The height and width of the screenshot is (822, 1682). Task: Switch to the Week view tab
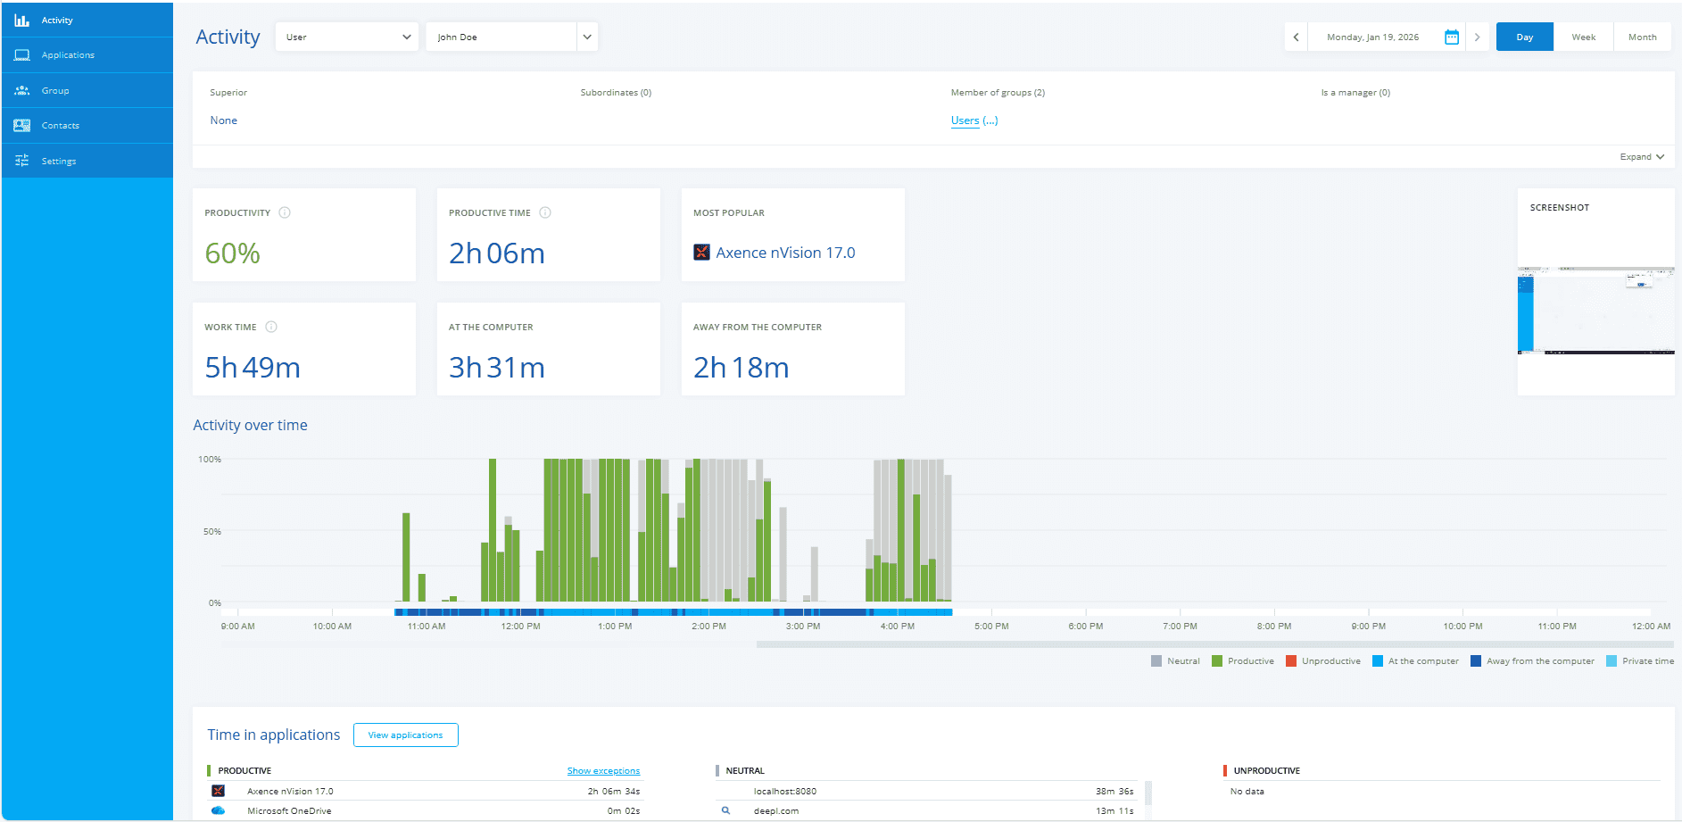point(1583,37)
